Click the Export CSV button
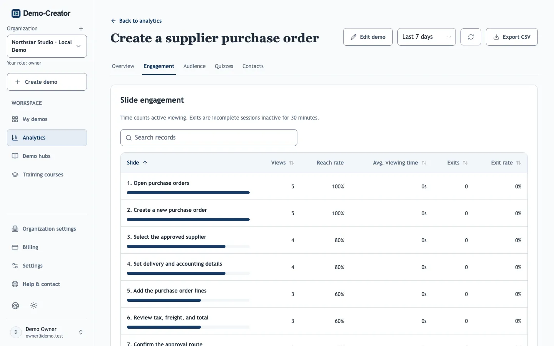The height and width of the screenshot is (346, 554). pyautogui.click(x=512, y=37)
